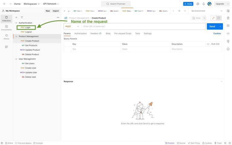Expand the tab list chevron beside plus
The height and width of the screenshot is (145, 232).
185,11
